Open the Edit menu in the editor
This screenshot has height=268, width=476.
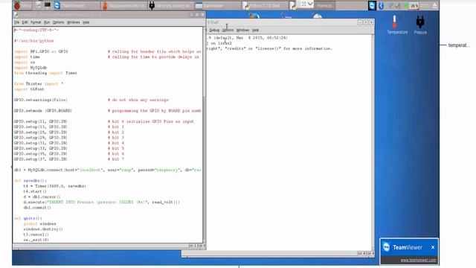click(x=25, y=22)
